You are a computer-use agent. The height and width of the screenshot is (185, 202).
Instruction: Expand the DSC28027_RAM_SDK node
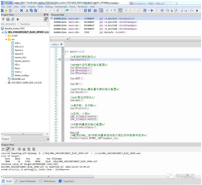pyautogui.click(x=6, y=83)
